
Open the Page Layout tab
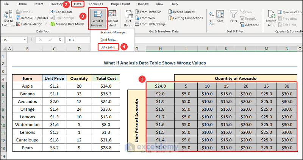tap(120, 4)
